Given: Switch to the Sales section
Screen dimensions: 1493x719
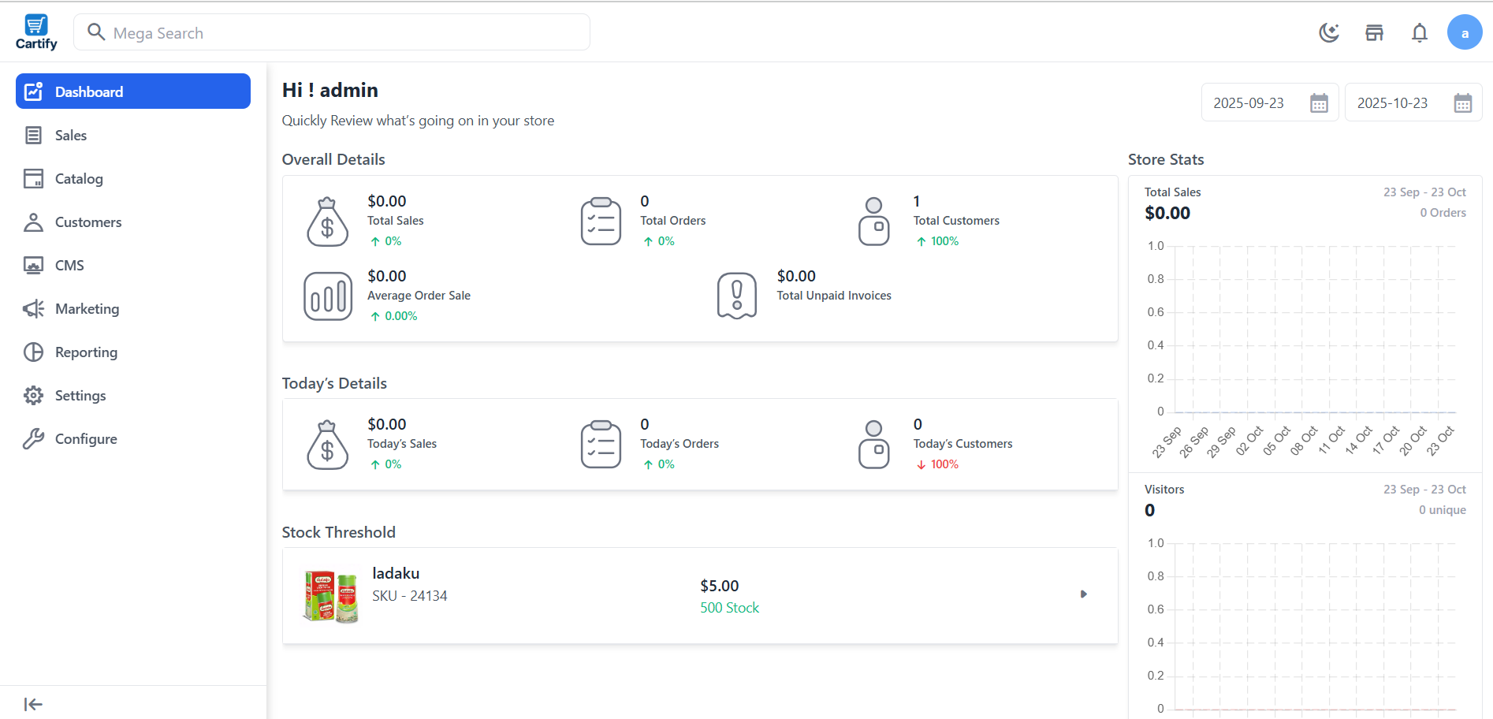Looking at the screenshot, I should [69, 135].
